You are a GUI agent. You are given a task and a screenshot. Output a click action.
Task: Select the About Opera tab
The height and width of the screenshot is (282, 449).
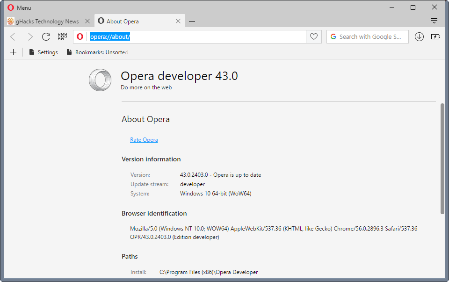[x=133, y=22]
